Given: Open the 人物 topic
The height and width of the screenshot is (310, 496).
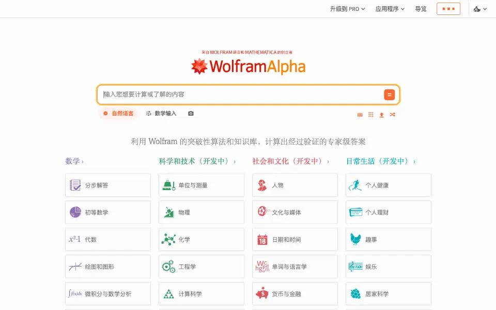Looking at the screenshot, I should pos(295,185).
